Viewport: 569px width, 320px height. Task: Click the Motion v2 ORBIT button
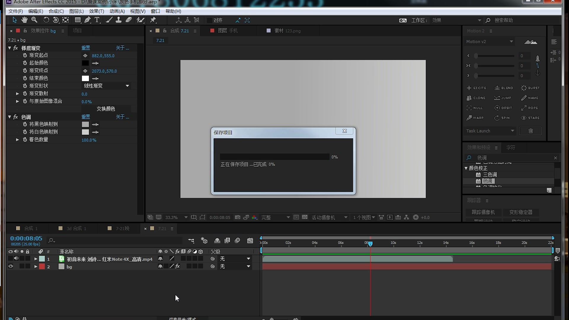point(503,108)
